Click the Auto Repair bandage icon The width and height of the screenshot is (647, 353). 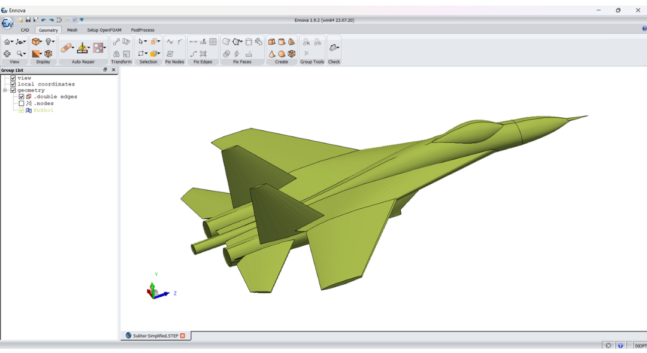[66, 48]
